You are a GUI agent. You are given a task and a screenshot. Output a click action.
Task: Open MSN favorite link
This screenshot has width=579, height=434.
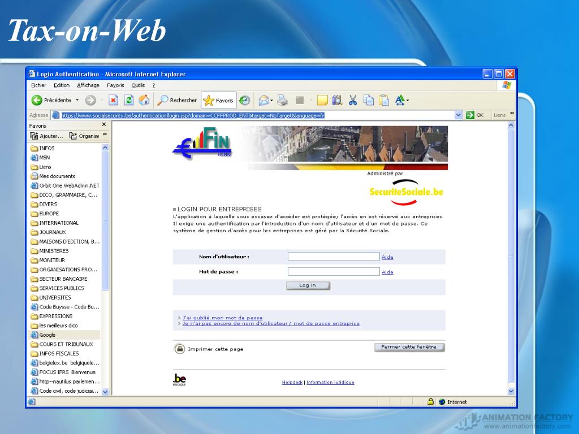pyautogui.click(x=41, y=158)
